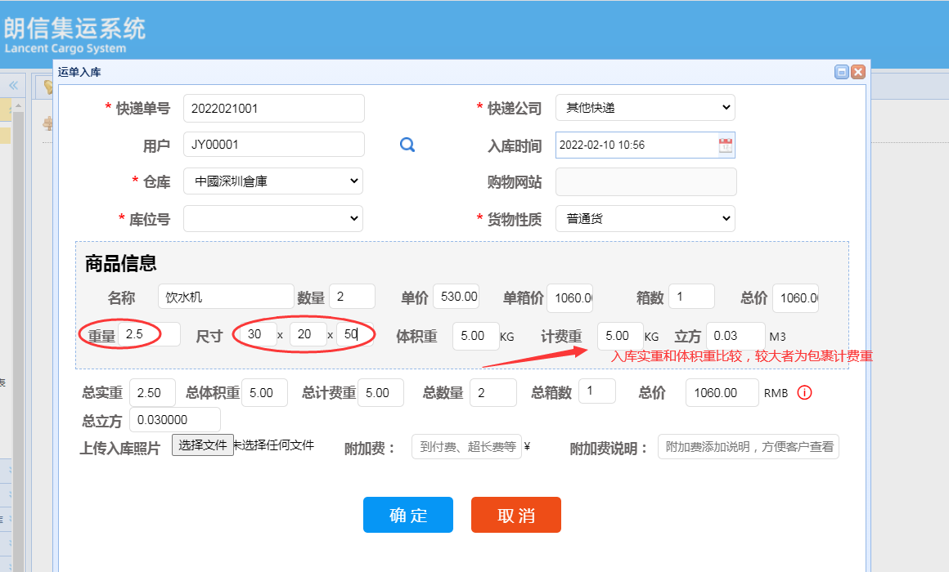Click the user search magnifier icon
Screen dimensions: 949x572
pyautogui.click(x=407, y=145)
